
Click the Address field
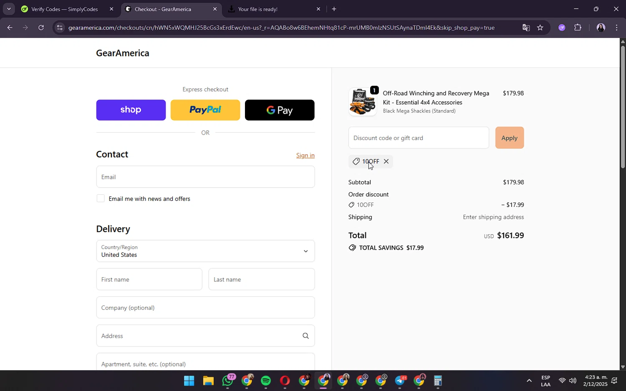tap(205, 336)
